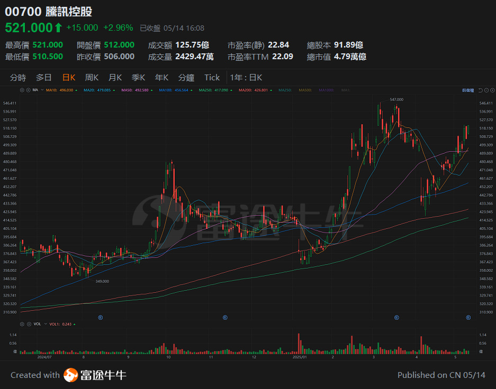Image resolution: width=496 pixels, height=389 pixels.
Task: Toggle off the MA overlay with its close icon
Action: point(28,90)
